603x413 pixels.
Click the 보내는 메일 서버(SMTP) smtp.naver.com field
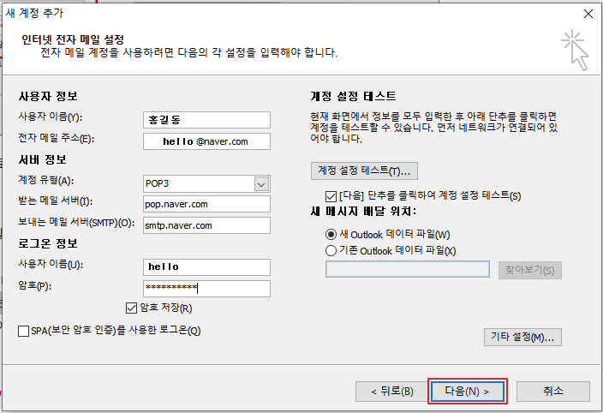pos(207,225)
